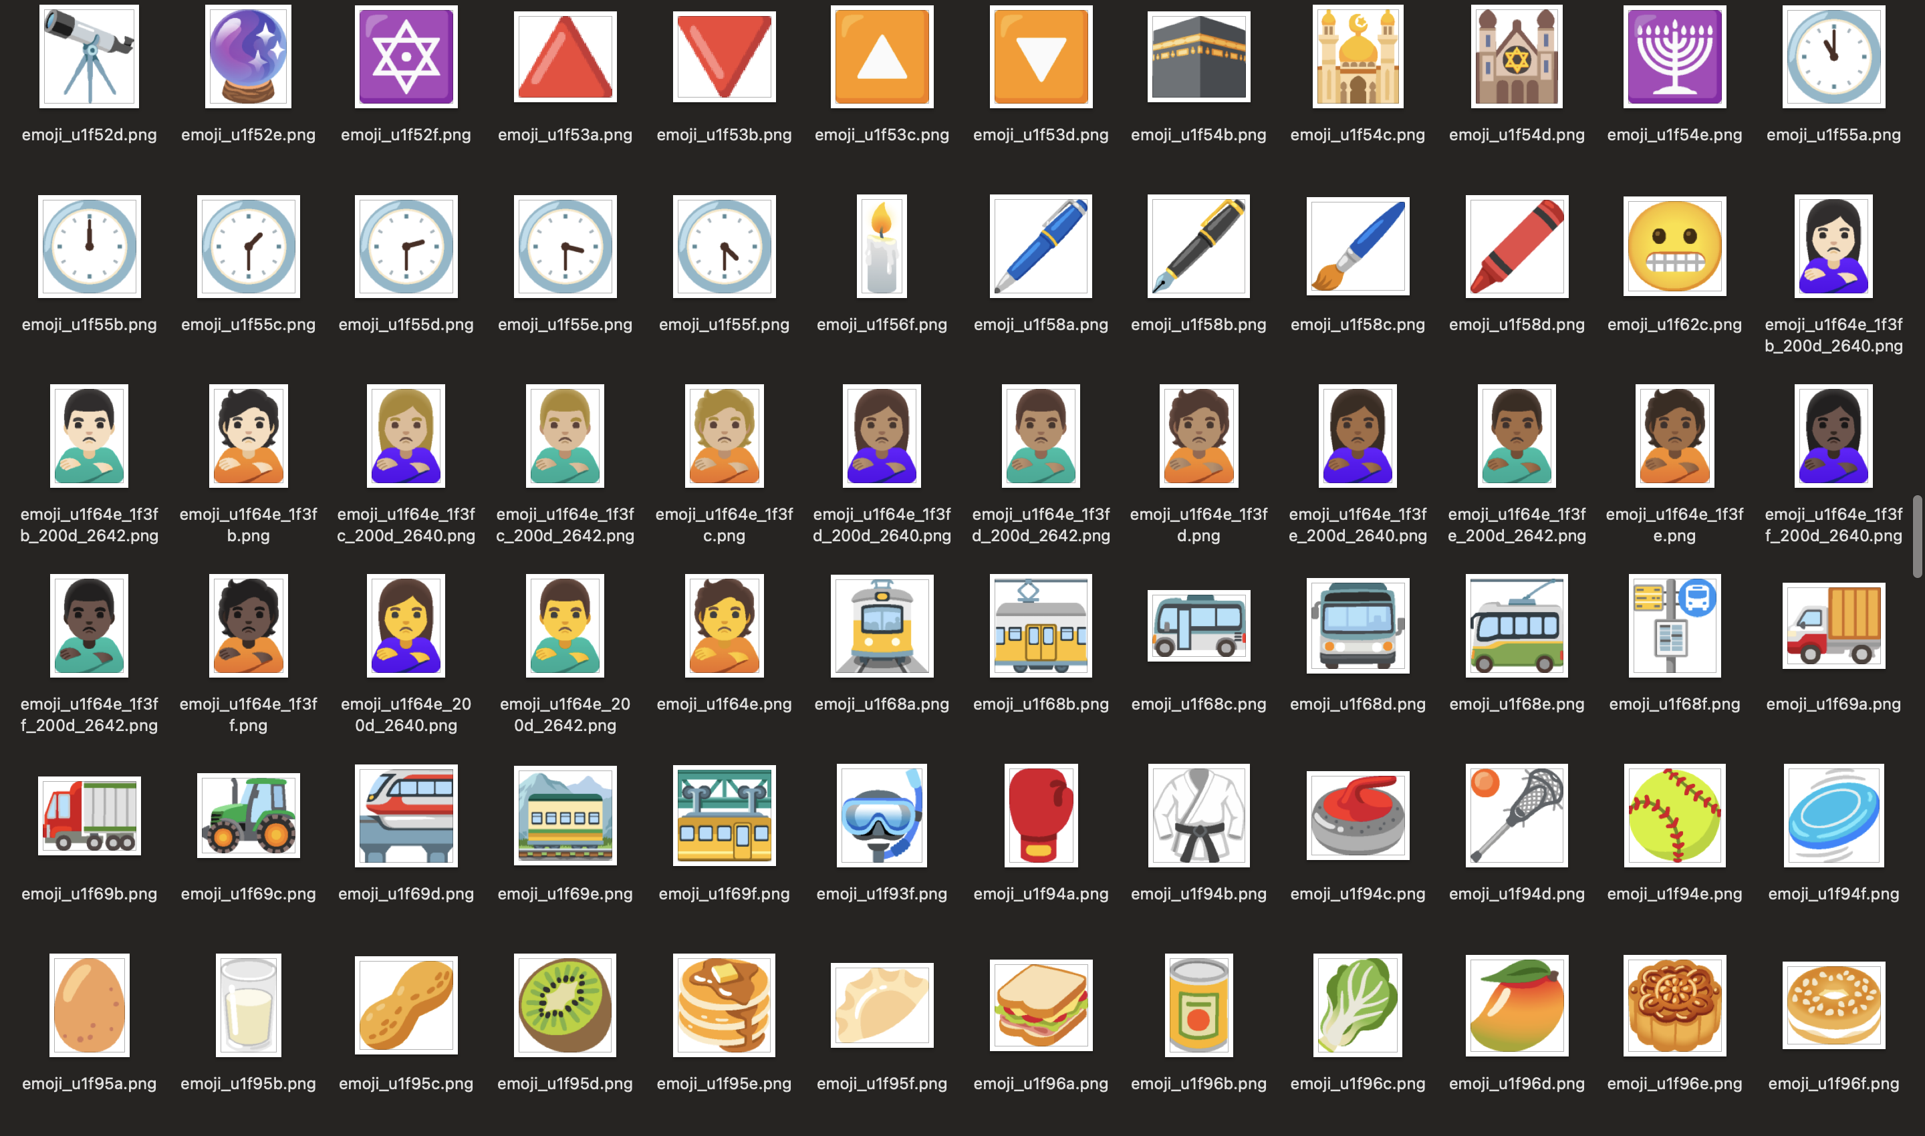Image resolution: width=1925 pixels, height=1136 pixels.
Task: Select the telescope emoji_u1f52d.png file
Action: (x=89, y=57)
